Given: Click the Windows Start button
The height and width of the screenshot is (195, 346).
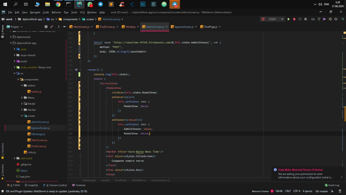Looking at the screenshot, I should click(5, 4).
